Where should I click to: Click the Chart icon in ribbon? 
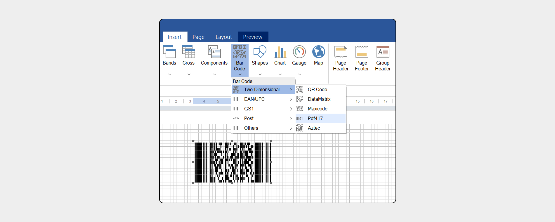coord(280,52)
